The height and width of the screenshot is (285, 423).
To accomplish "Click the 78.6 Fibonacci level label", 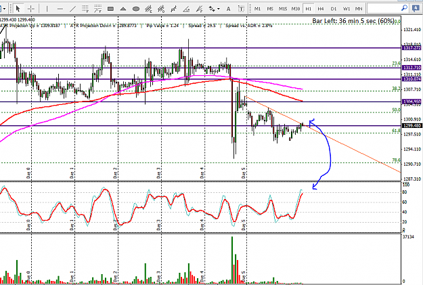I will point(397,160).
